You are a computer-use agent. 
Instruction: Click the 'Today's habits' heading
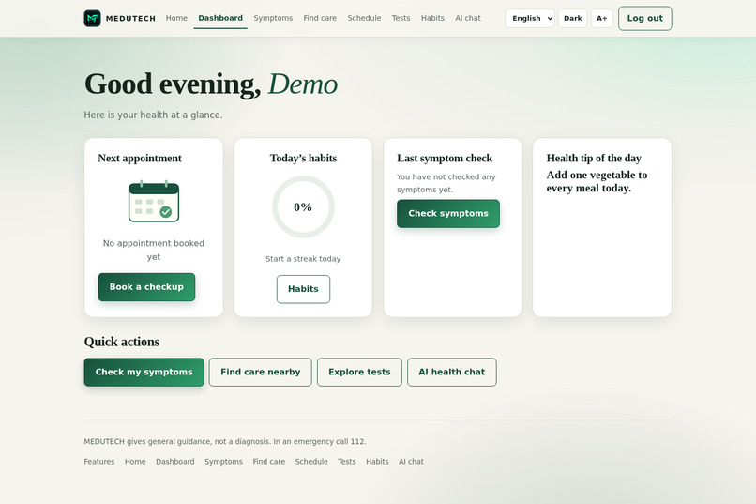tap(303, 159)
